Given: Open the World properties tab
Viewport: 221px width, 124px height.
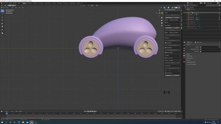Looking at the screenshot, I should (x=184, y=58).
